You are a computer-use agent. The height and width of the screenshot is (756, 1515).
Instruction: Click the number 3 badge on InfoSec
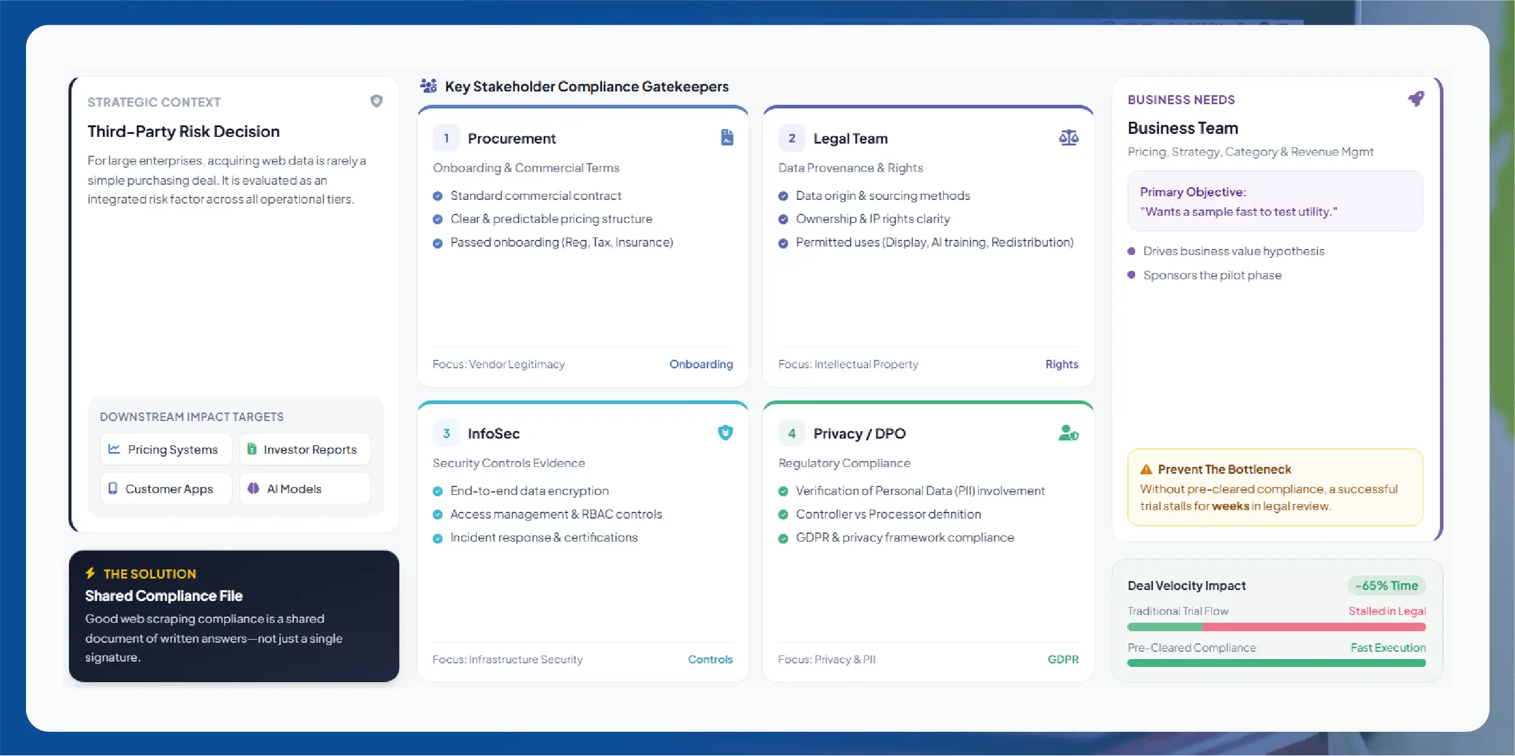(446, 433)
